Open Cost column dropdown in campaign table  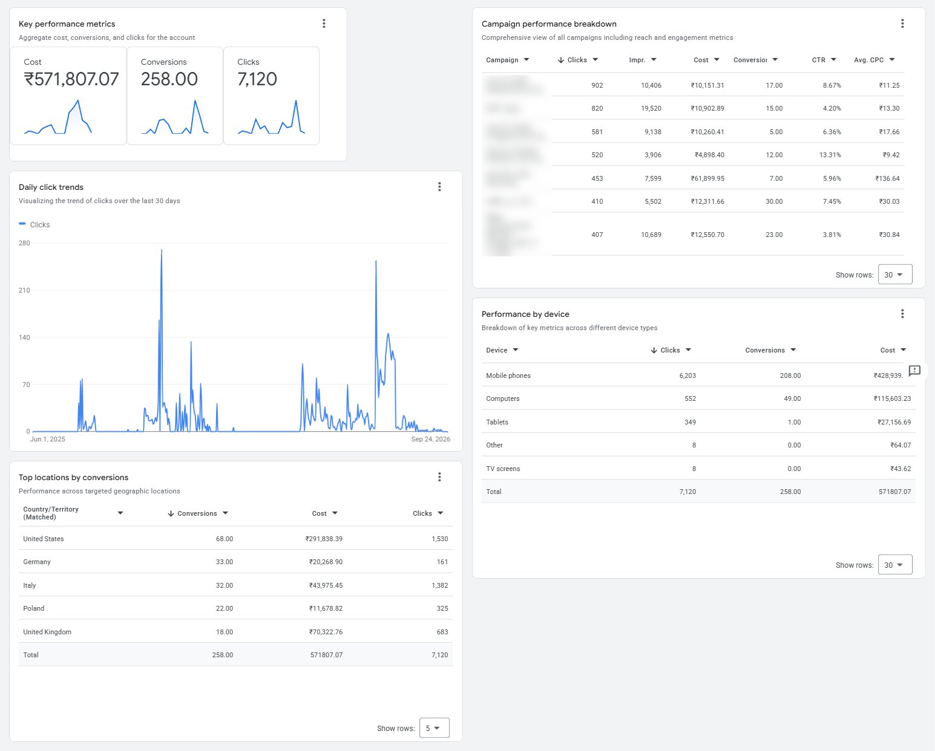click(x=717, y=60)
